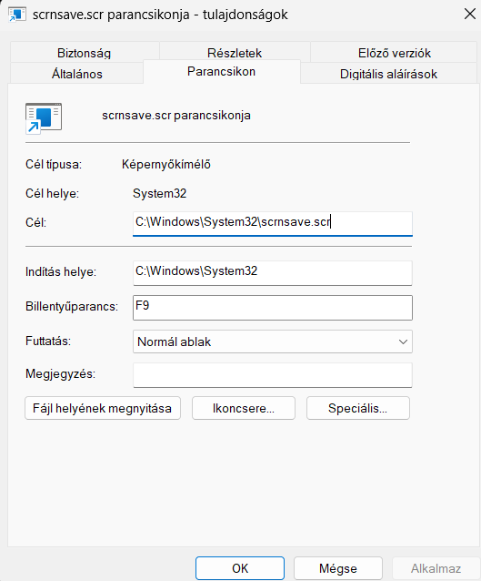Click the large scrnsave.scr shortcut icon
Screen dimensions: 481x581
click(x=44, y=117)
